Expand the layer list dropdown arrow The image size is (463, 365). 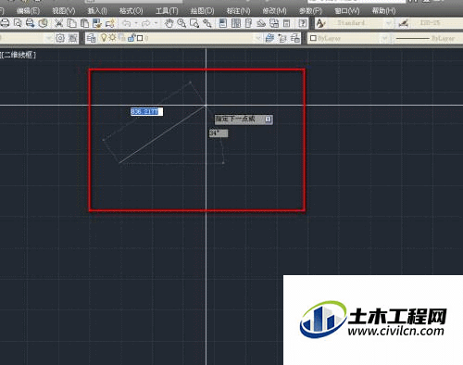coord(257,38)
